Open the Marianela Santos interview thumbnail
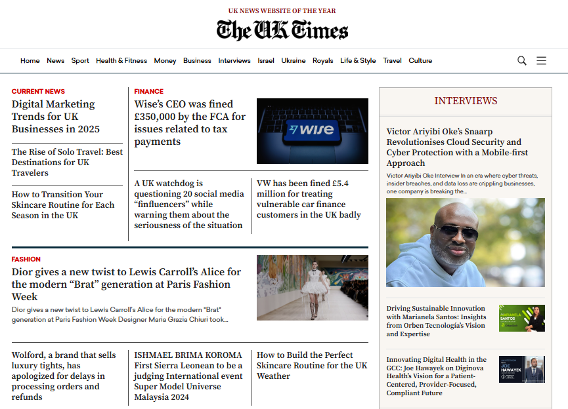This screenshot has width=568, height=409. point(521,319)
